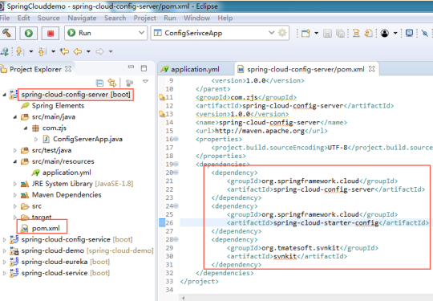Click the Previous Annotation arrow icon
Viewport: 433px width, 301px height.
42,51
